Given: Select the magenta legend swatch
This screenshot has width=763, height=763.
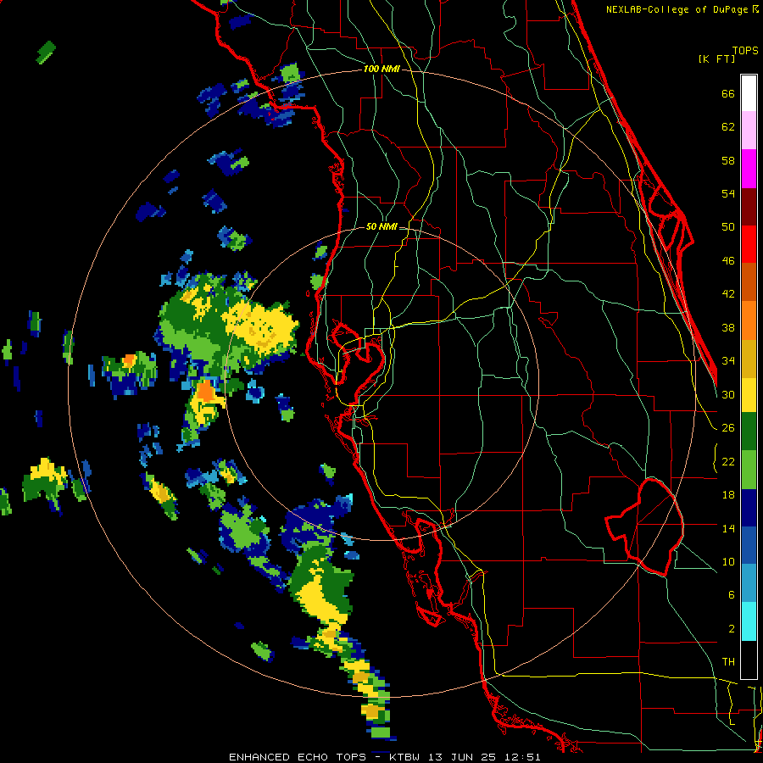Looking at the screenshot, I should pos(749,169).
